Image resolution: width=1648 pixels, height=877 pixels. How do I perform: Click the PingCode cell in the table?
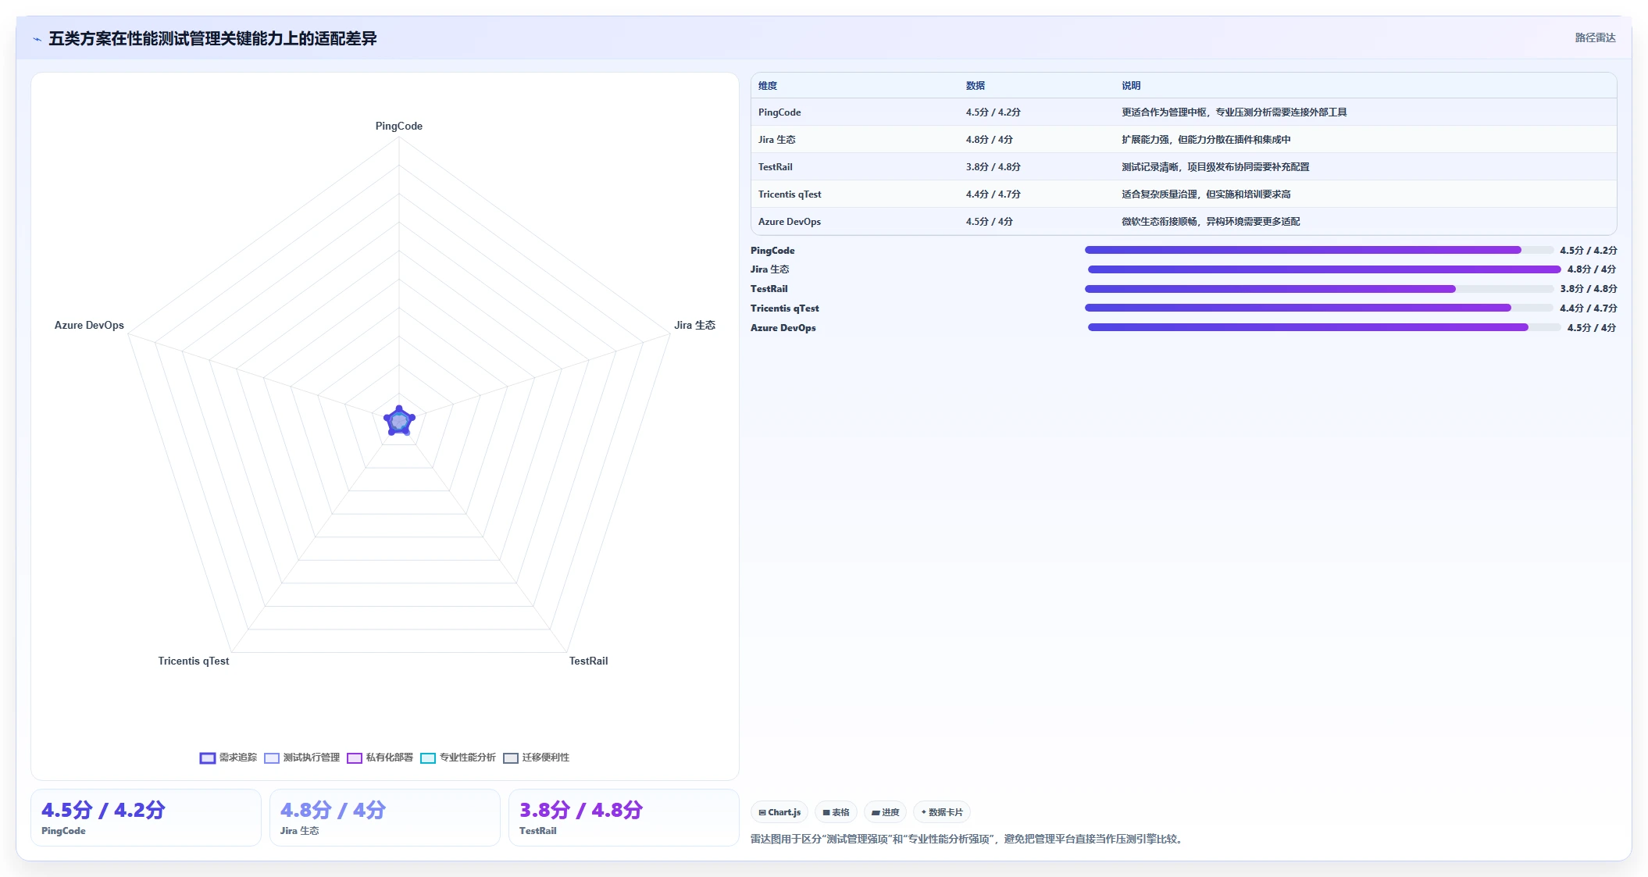click(779, 112)
